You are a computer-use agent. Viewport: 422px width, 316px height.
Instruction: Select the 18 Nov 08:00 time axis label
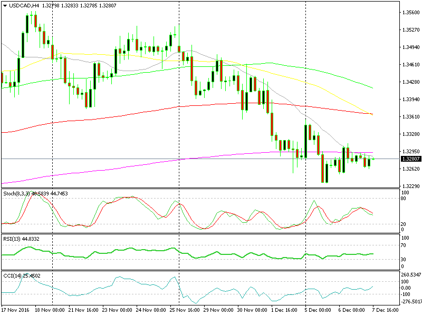[50, 310]
